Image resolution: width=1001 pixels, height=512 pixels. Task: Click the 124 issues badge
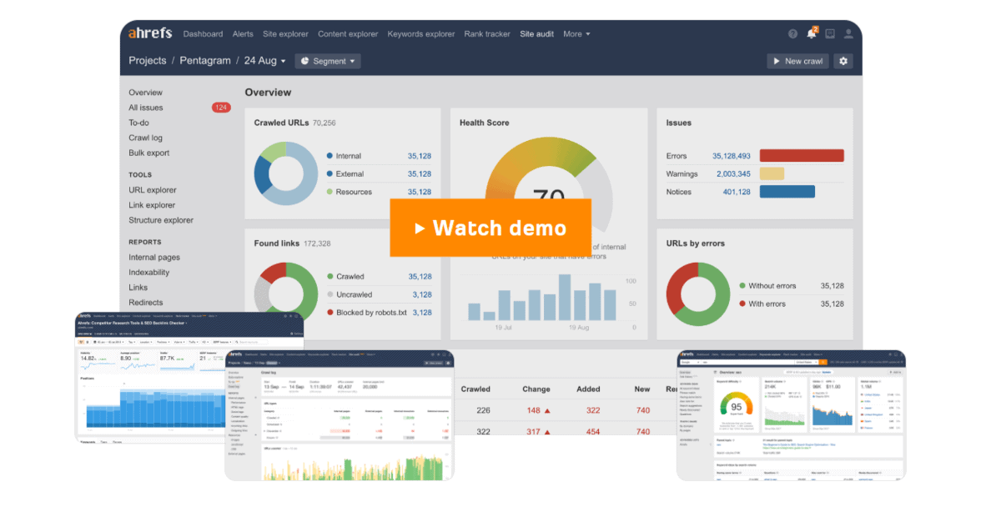(221, 108)
